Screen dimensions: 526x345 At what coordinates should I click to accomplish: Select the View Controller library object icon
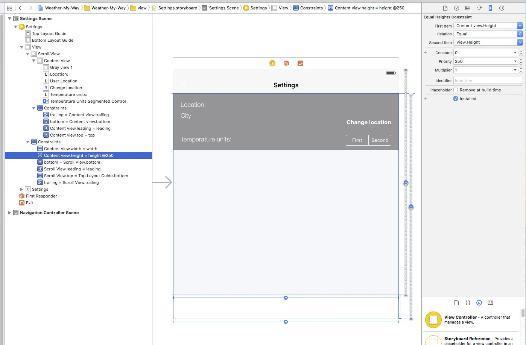click(433, 320)
